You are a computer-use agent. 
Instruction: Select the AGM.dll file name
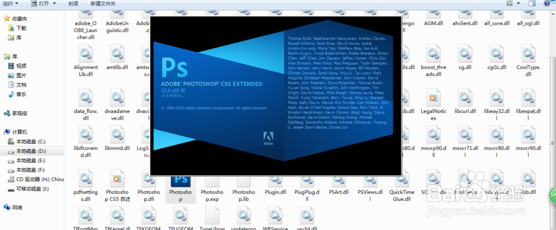[x=433, y=23]
